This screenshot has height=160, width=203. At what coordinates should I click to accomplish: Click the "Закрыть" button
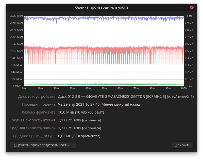[x=183, y=145]
